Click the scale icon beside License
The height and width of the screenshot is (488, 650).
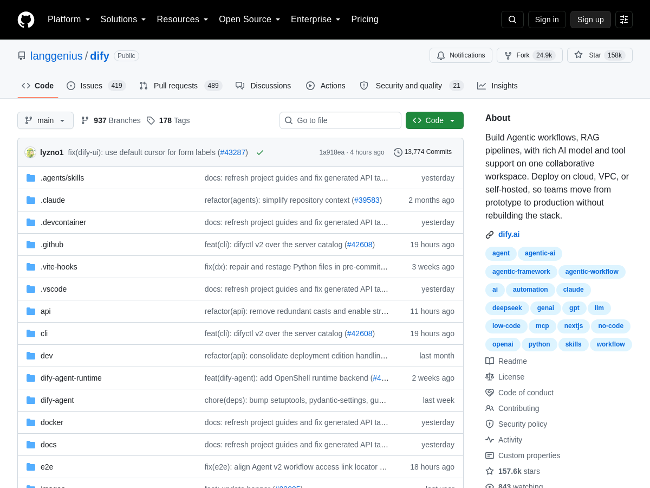pyautogui.click(x=490, y=377)
